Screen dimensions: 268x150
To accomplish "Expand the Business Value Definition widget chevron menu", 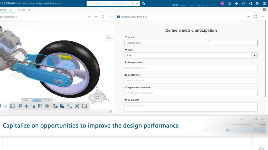I will coord(262,17).
